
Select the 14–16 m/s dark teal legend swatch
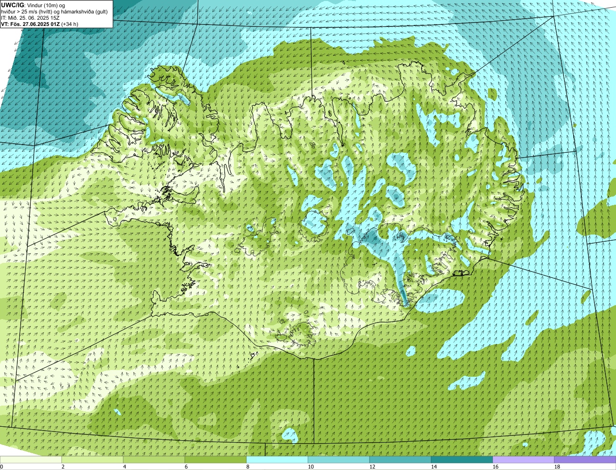coord(462,460)
